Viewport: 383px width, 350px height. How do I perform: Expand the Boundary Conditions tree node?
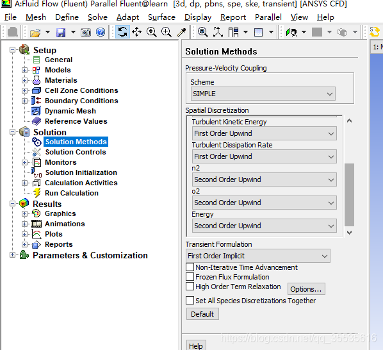[24, 101]
